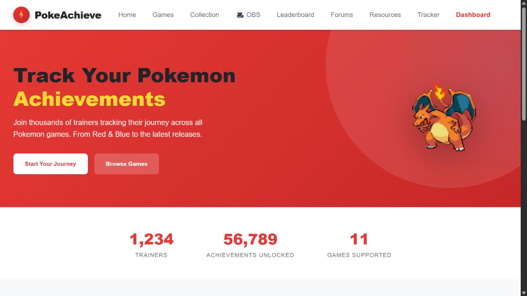Viewport: 527px width, 296px height.
Task: Click the Browse Games button
Action: click(x=127, y=164)
